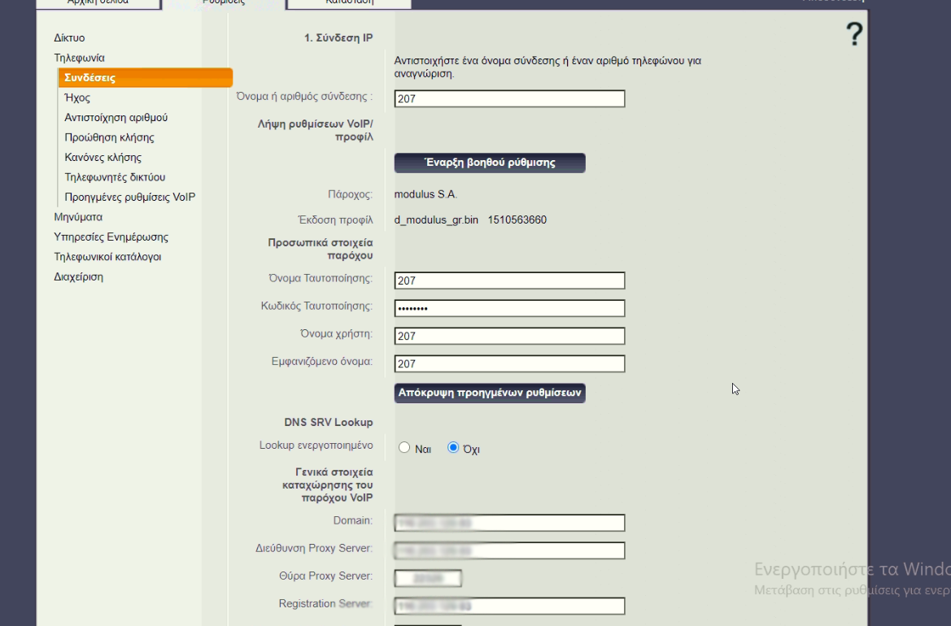Screen dimensions: 951x626
Task: Open Διαχείριση section in sidebar
Action: coord(78,277)
